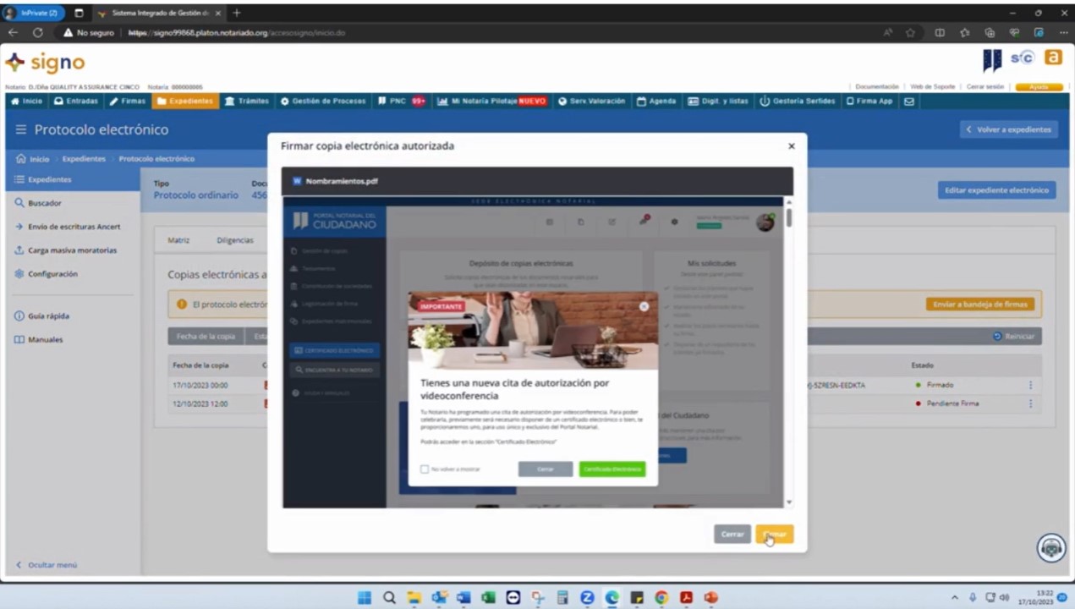Open options menu for Firmado row
Screen dimensions: 1075x609
tap(1030, 386)
